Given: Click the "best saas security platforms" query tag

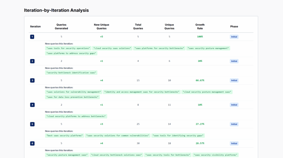Looking at the screenshot, I should pyautogui.click(x=65, y=136).
